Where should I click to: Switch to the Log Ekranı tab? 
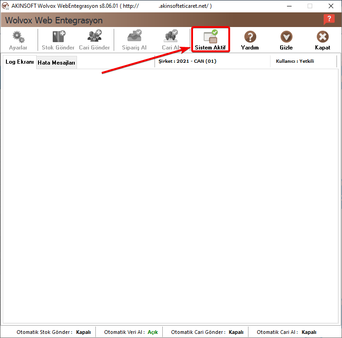click(20, 62)
